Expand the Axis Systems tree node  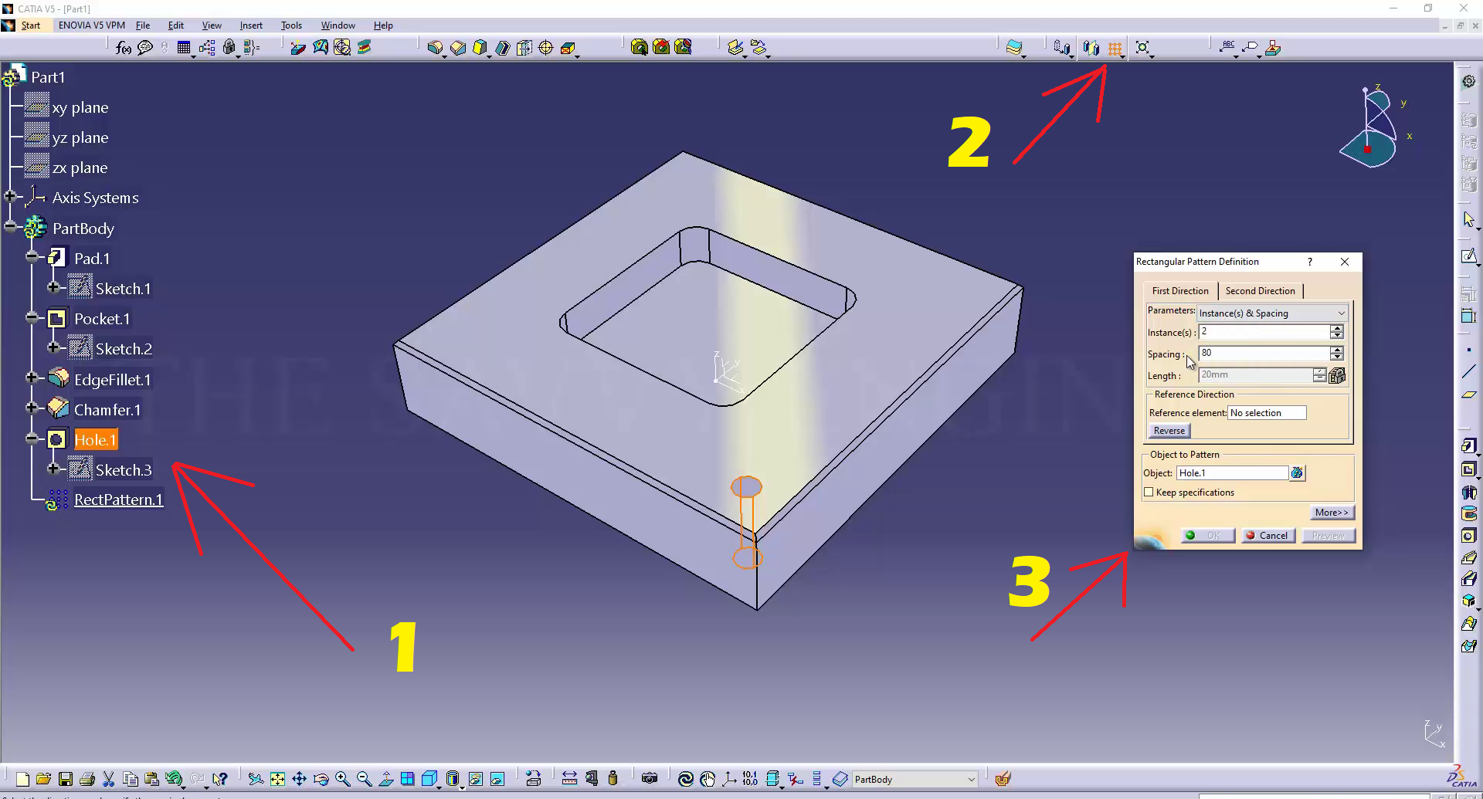coord(10,197)
